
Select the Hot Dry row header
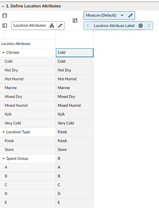[x=28, y=70]
